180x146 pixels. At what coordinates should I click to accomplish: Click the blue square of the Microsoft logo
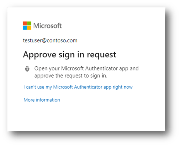[x=25, y=28]
